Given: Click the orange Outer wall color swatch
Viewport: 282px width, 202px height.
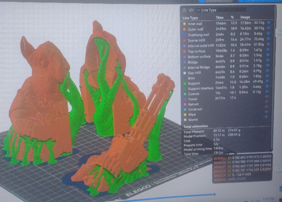Looking at the screenshot, I should [184, 29].
